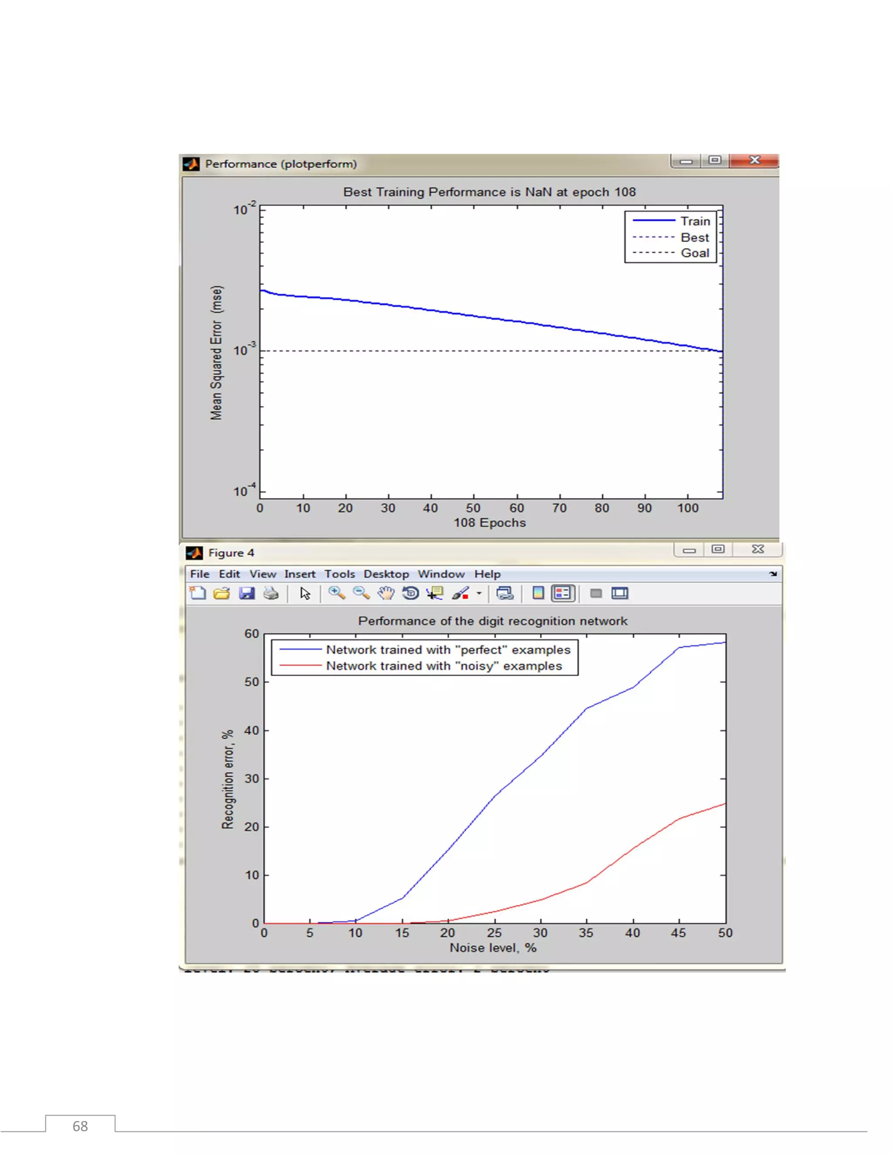The height and width of the screenshot is (1155, 892).
Task: Select the Data Cursor tool
Action: coord(435,593)
